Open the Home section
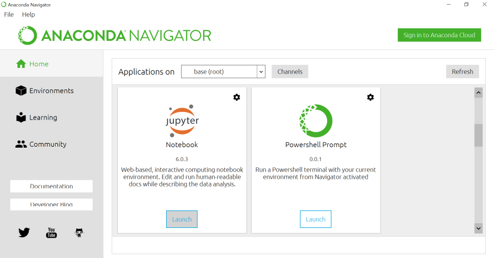Viewport: 494px width, 258px height. pos(51,63)
